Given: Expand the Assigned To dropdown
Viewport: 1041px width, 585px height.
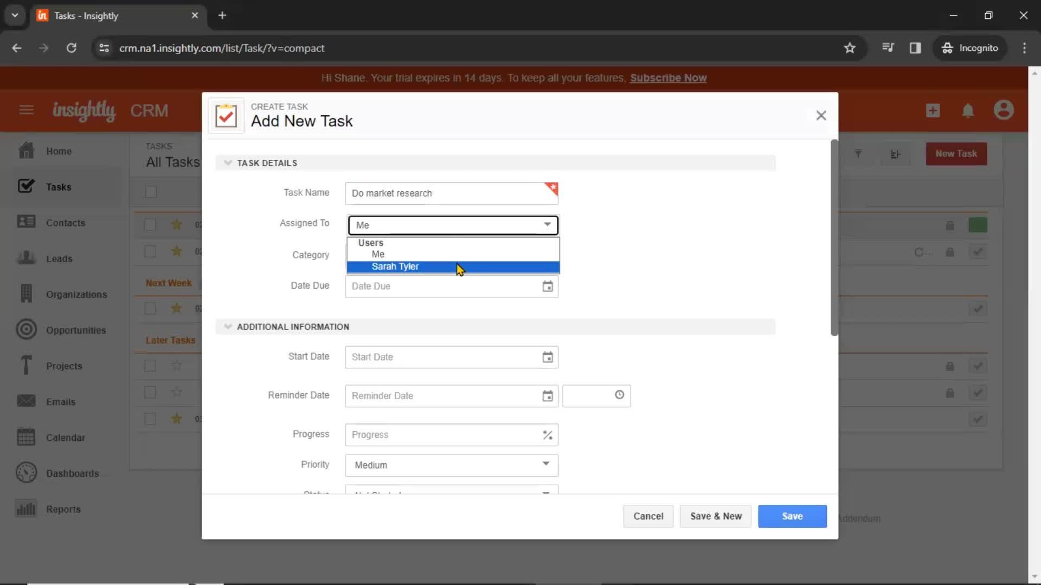Looking at the screenshot, I should [454, 224].
